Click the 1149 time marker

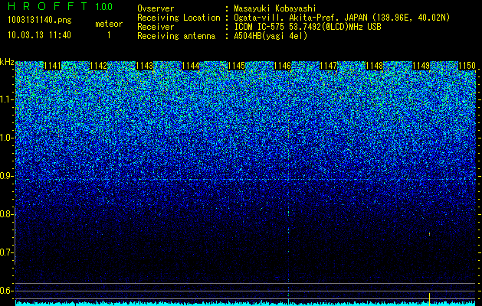point(421,66)
